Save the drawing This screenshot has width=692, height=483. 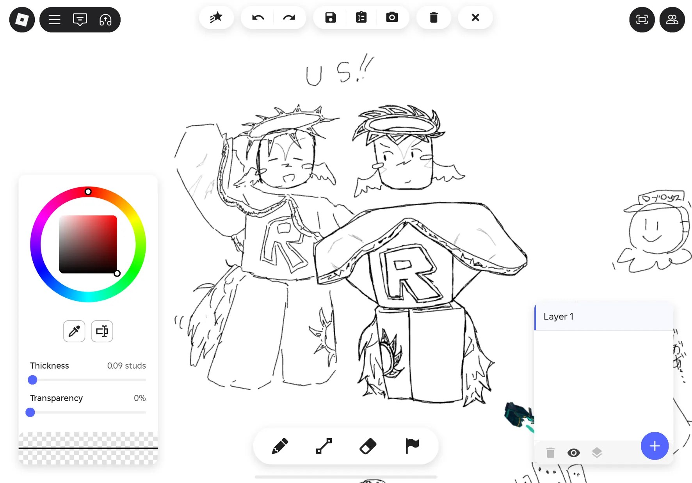pos(331,18)
